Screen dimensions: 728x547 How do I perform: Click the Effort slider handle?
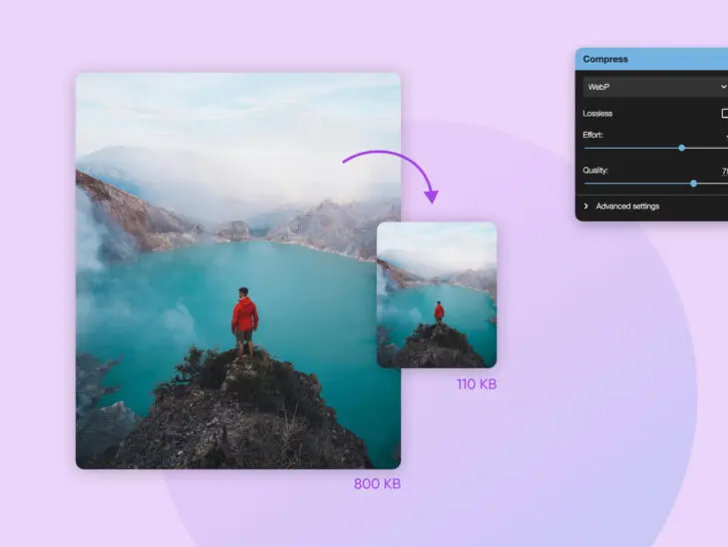coord(681,148)
